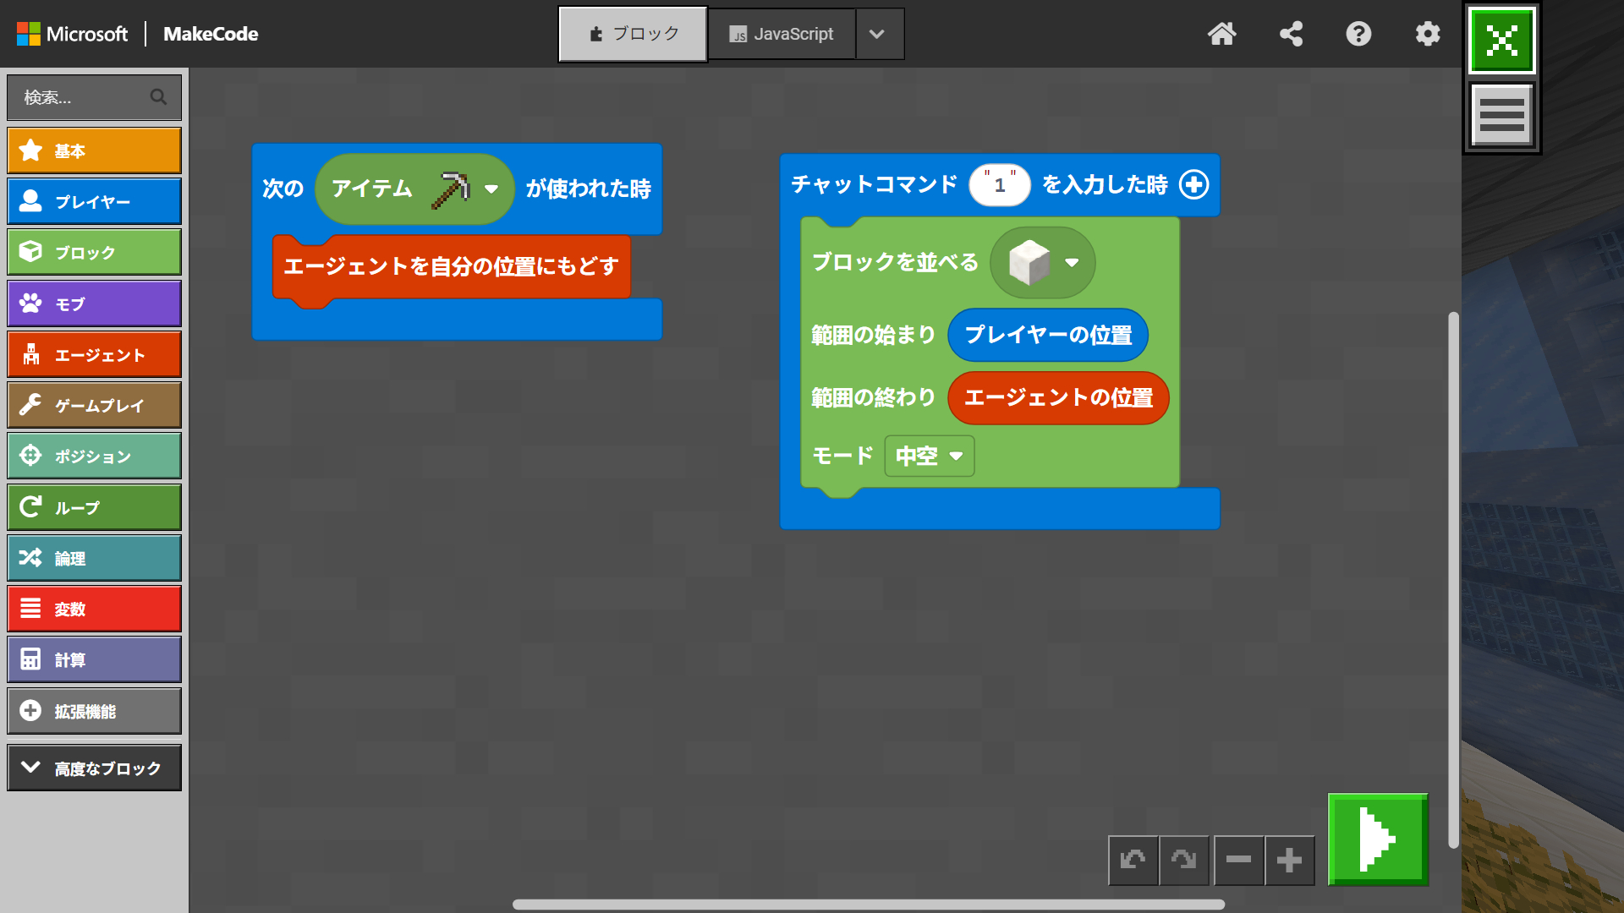Open the プレイヤー block category
1624x913 pixels.
pos(94,201)
